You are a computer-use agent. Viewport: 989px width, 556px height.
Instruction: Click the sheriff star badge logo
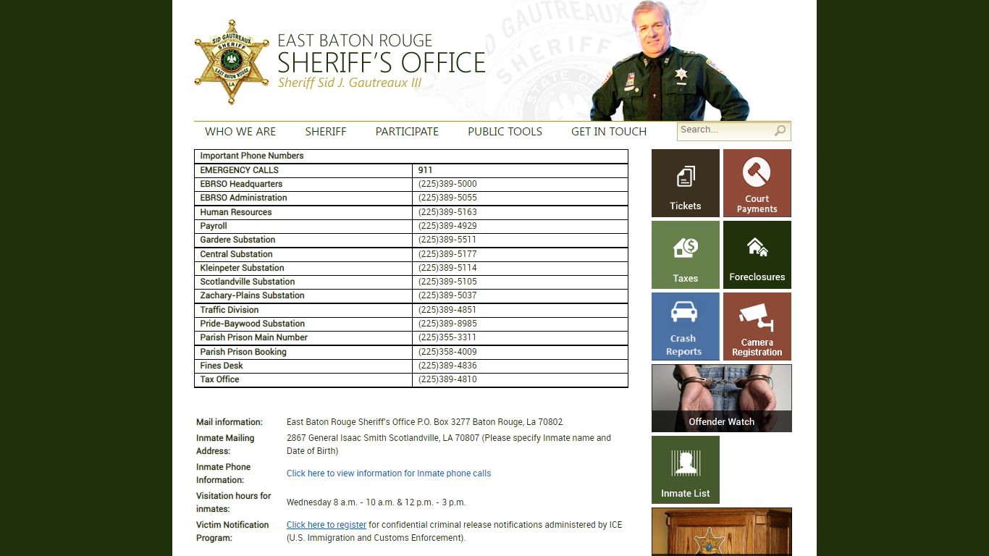point(232,62)
